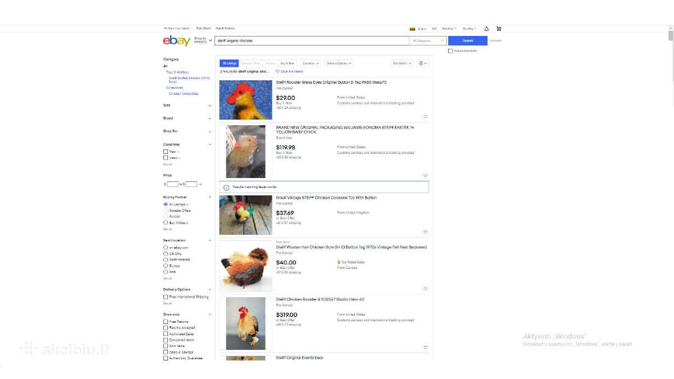Click Save this search link

[x=292, y=71]
